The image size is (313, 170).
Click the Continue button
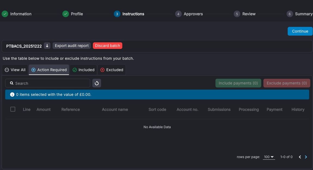[300, 31]
